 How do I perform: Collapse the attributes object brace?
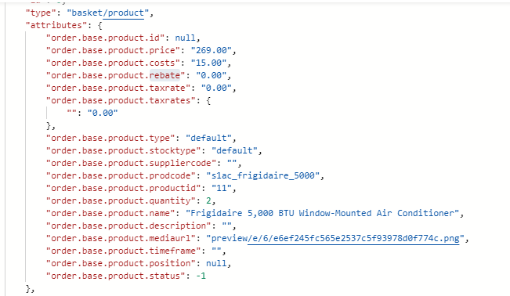(x=99, y=25)
